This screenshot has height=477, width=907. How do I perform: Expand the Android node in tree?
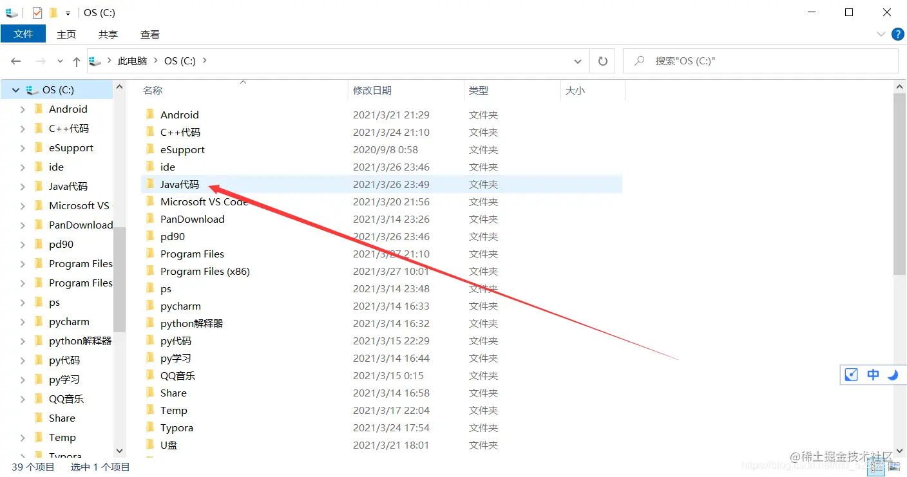(23, 109)
